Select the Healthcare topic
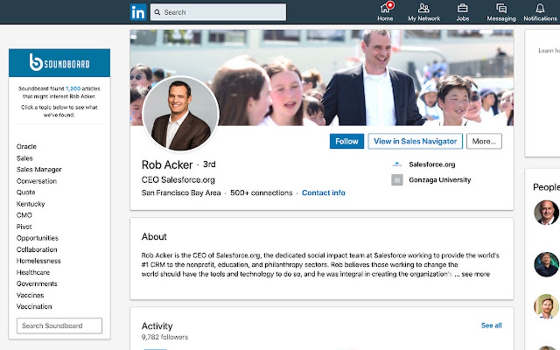This screenshot has width=560, height=350. coord(33,272)
